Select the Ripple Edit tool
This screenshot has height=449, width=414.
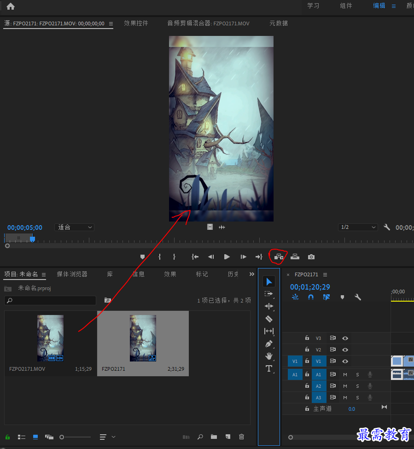coord(269,306)
